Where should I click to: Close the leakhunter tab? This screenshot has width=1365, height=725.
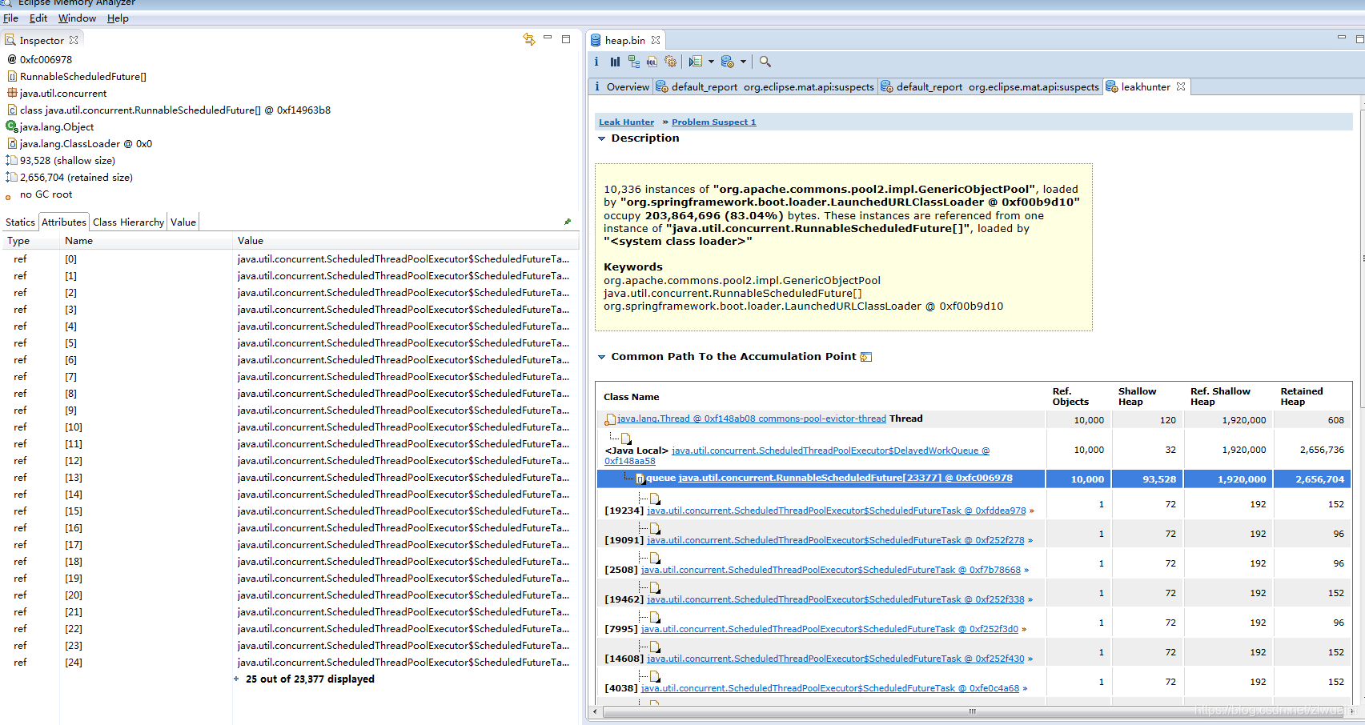pyautogui.click(x=1181, y=86)
